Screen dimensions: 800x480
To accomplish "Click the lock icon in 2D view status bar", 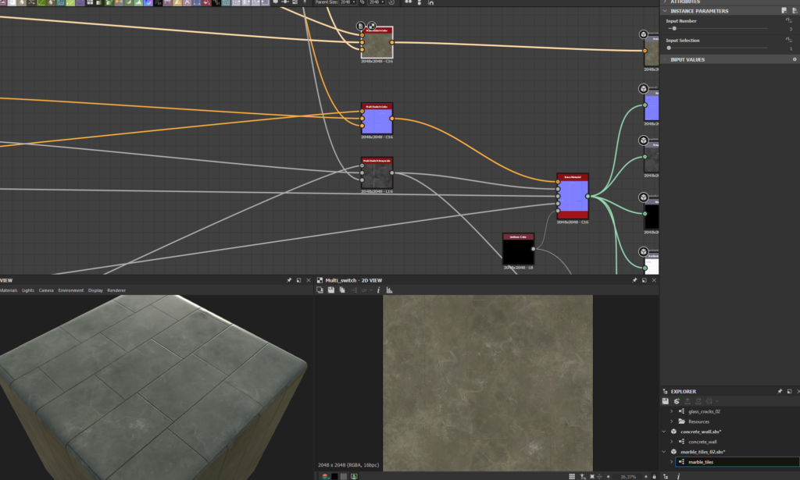I will (654, 476).
